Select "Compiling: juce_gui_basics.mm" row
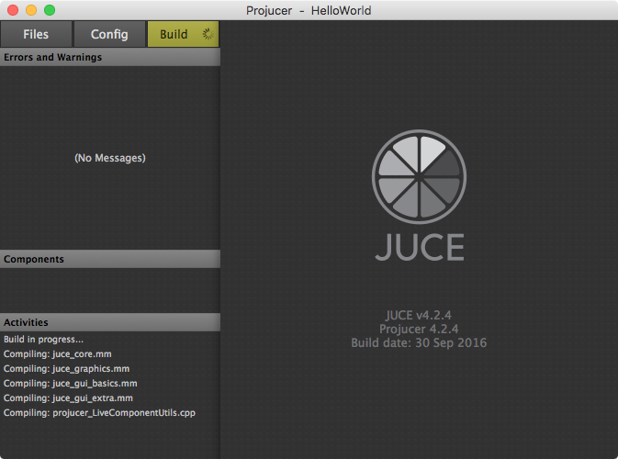Image resolution: width=618 pixels, height=459 pixels. click(x=110, y=384)
